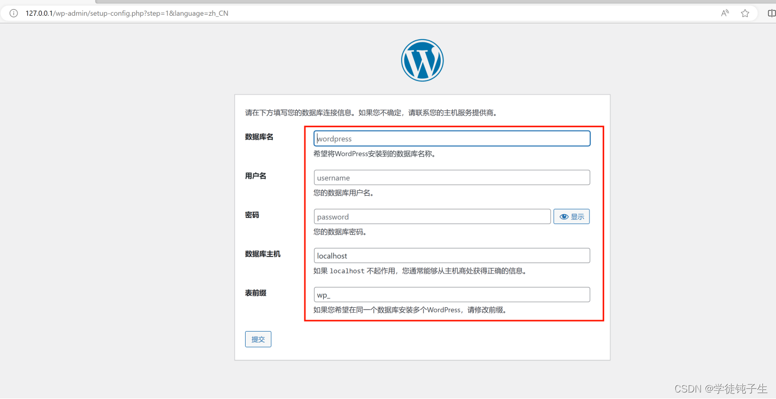Image resolution: width=776 pixels, height=399 pixels.
Task: Click the 您的数据库密码 hint text
Action: point(340,232)
